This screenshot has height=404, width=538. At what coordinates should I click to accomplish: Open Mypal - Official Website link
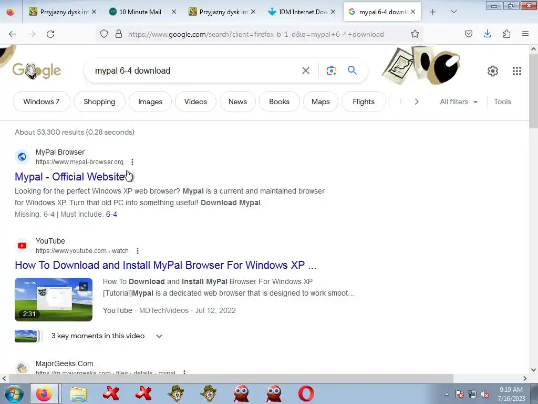pyautogui.click(x=70, y=177)
